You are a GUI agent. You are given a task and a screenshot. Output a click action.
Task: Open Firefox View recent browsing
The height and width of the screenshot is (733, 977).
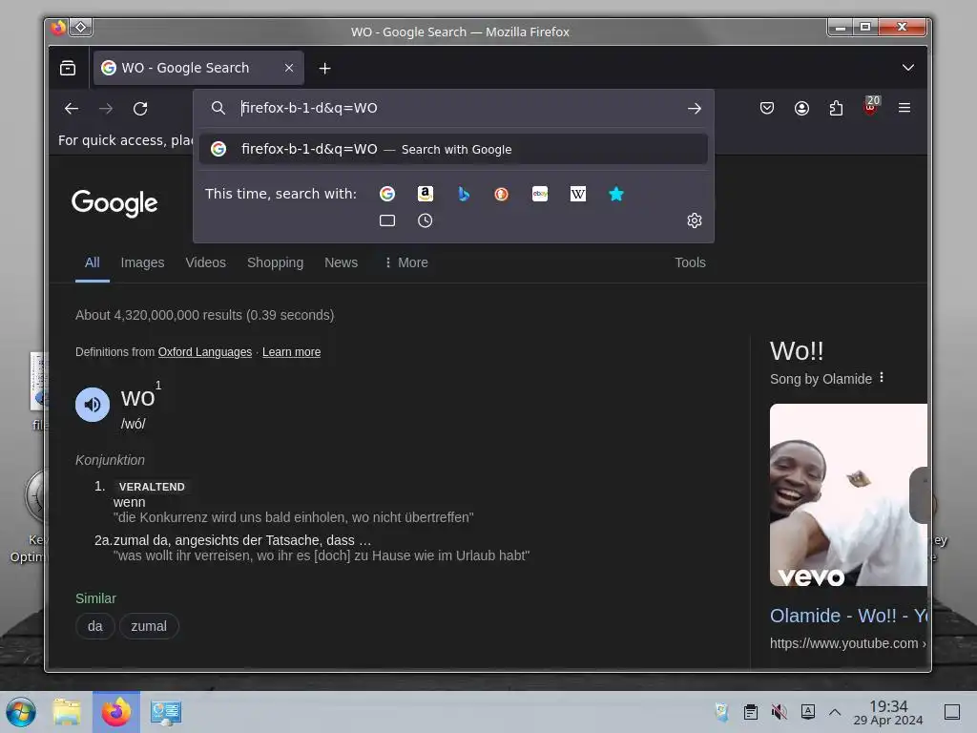pos(68,68)
